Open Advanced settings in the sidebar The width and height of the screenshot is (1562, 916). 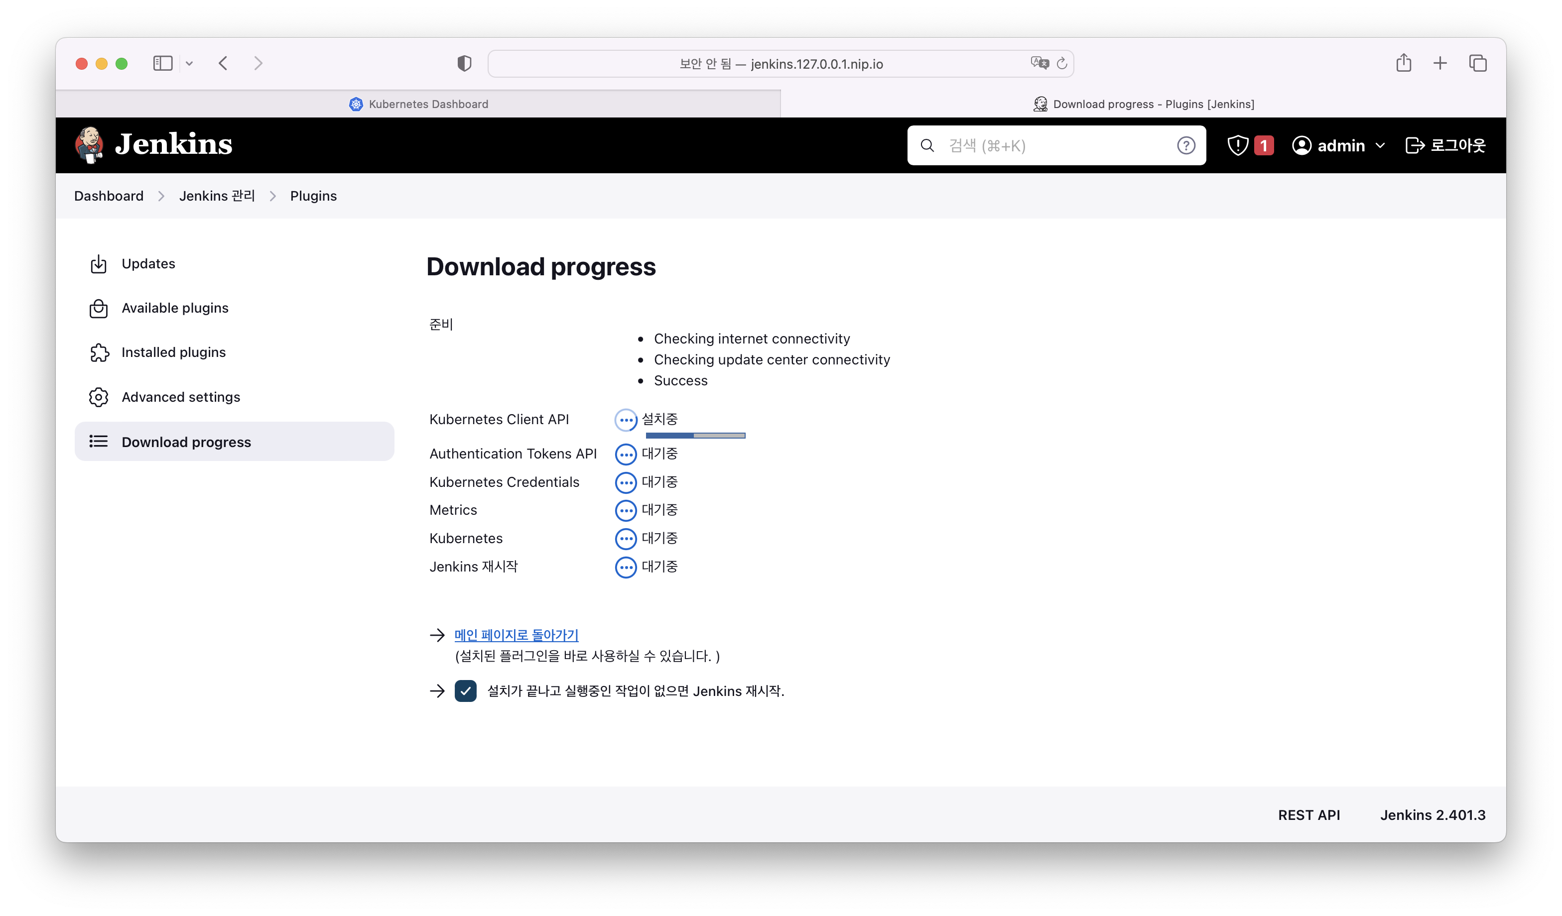pos(234,397)
